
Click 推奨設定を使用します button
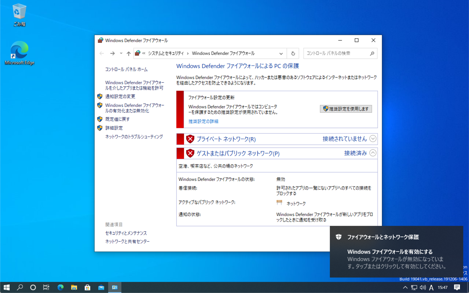click(x=346, y=109)
